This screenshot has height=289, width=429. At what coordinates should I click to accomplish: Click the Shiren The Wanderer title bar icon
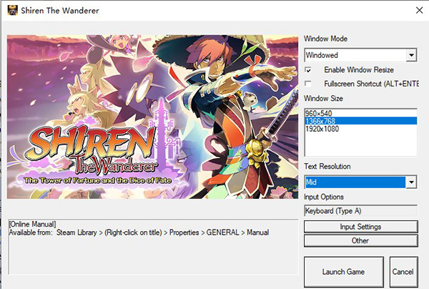click(13, 11)
